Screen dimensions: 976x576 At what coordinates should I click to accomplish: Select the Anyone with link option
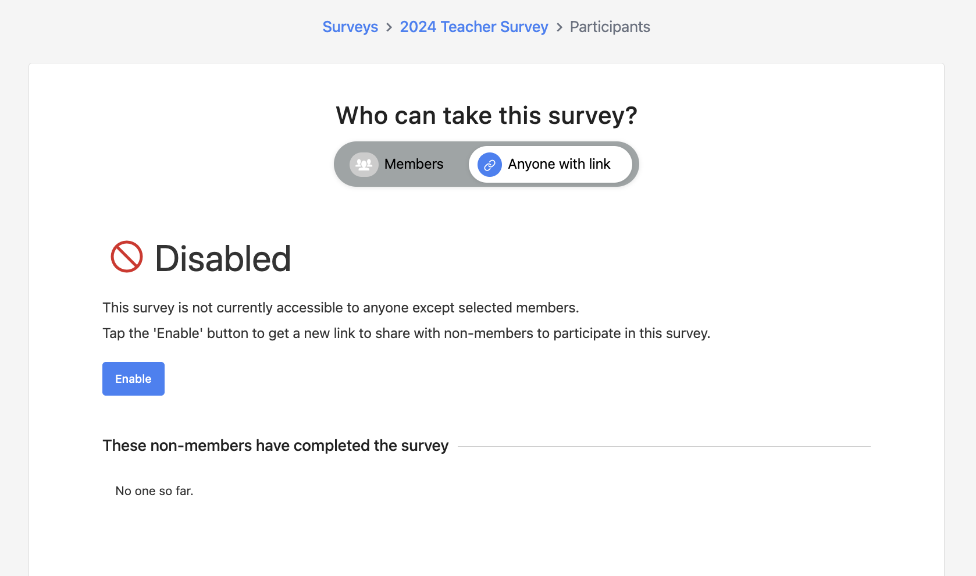click(x=550, y=165)
